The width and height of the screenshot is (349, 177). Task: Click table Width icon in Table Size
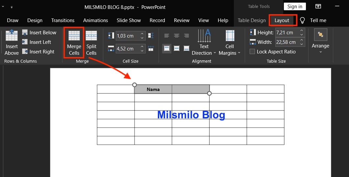coord(253,42)
